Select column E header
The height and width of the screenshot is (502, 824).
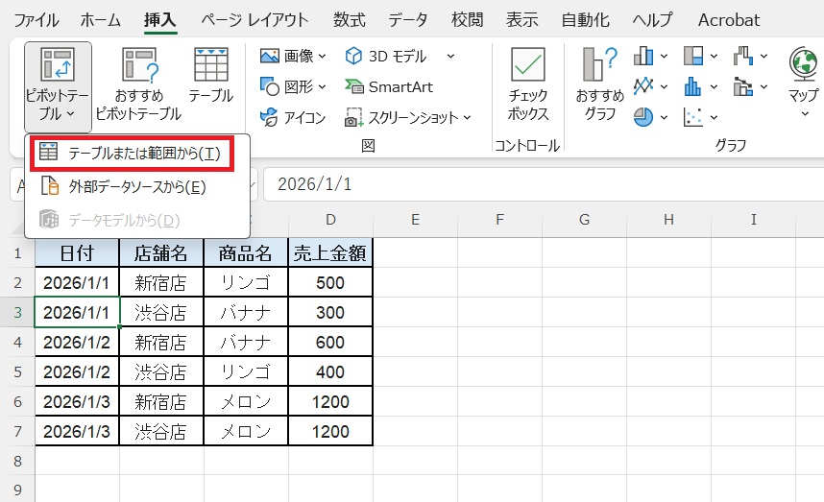pyautogui.click(x=415, y=220)
